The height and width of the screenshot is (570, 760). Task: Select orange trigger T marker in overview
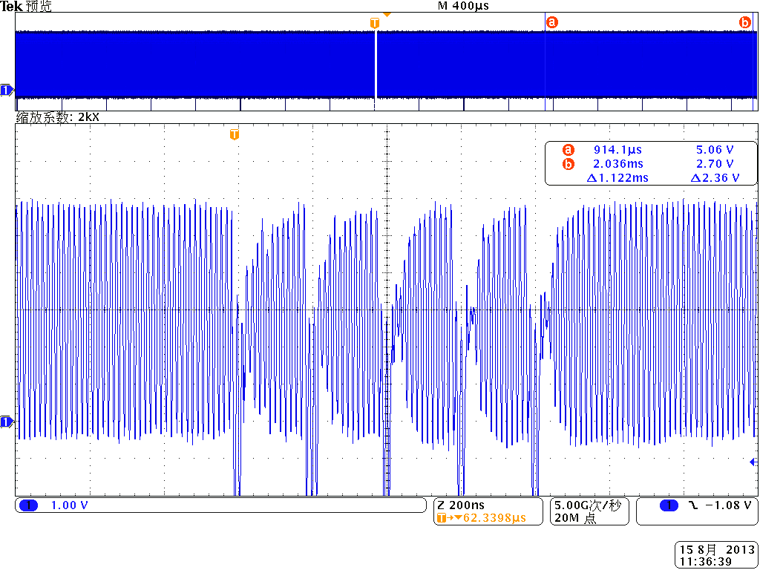374,23
